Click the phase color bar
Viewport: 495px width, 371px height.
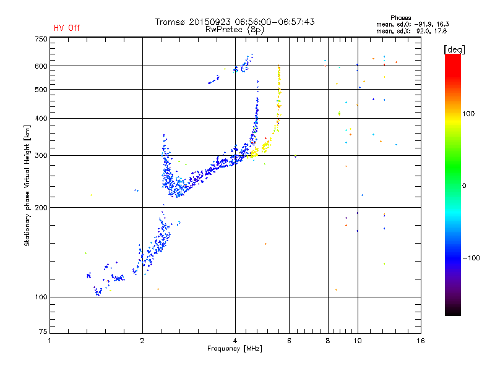click(x=453, y=184)
